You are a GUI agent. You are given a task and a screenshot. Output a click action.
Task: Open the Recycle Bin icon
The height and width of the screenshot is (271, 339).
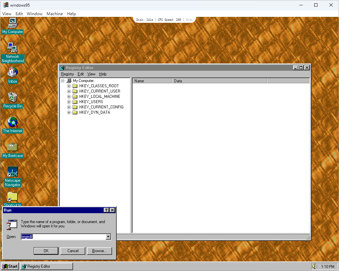click(12, 97)
